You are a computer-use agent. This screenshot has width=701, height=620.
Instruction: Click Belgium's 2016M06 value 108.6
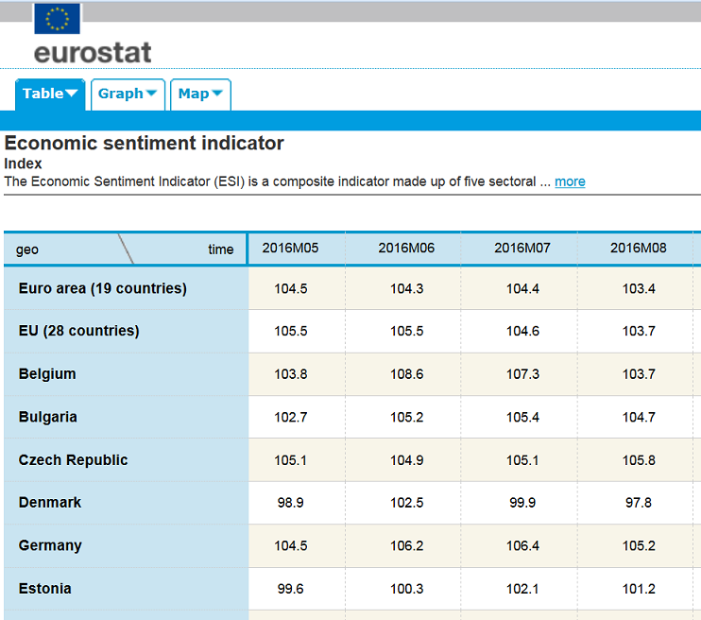pyautogui.click(x=406, y=374)
